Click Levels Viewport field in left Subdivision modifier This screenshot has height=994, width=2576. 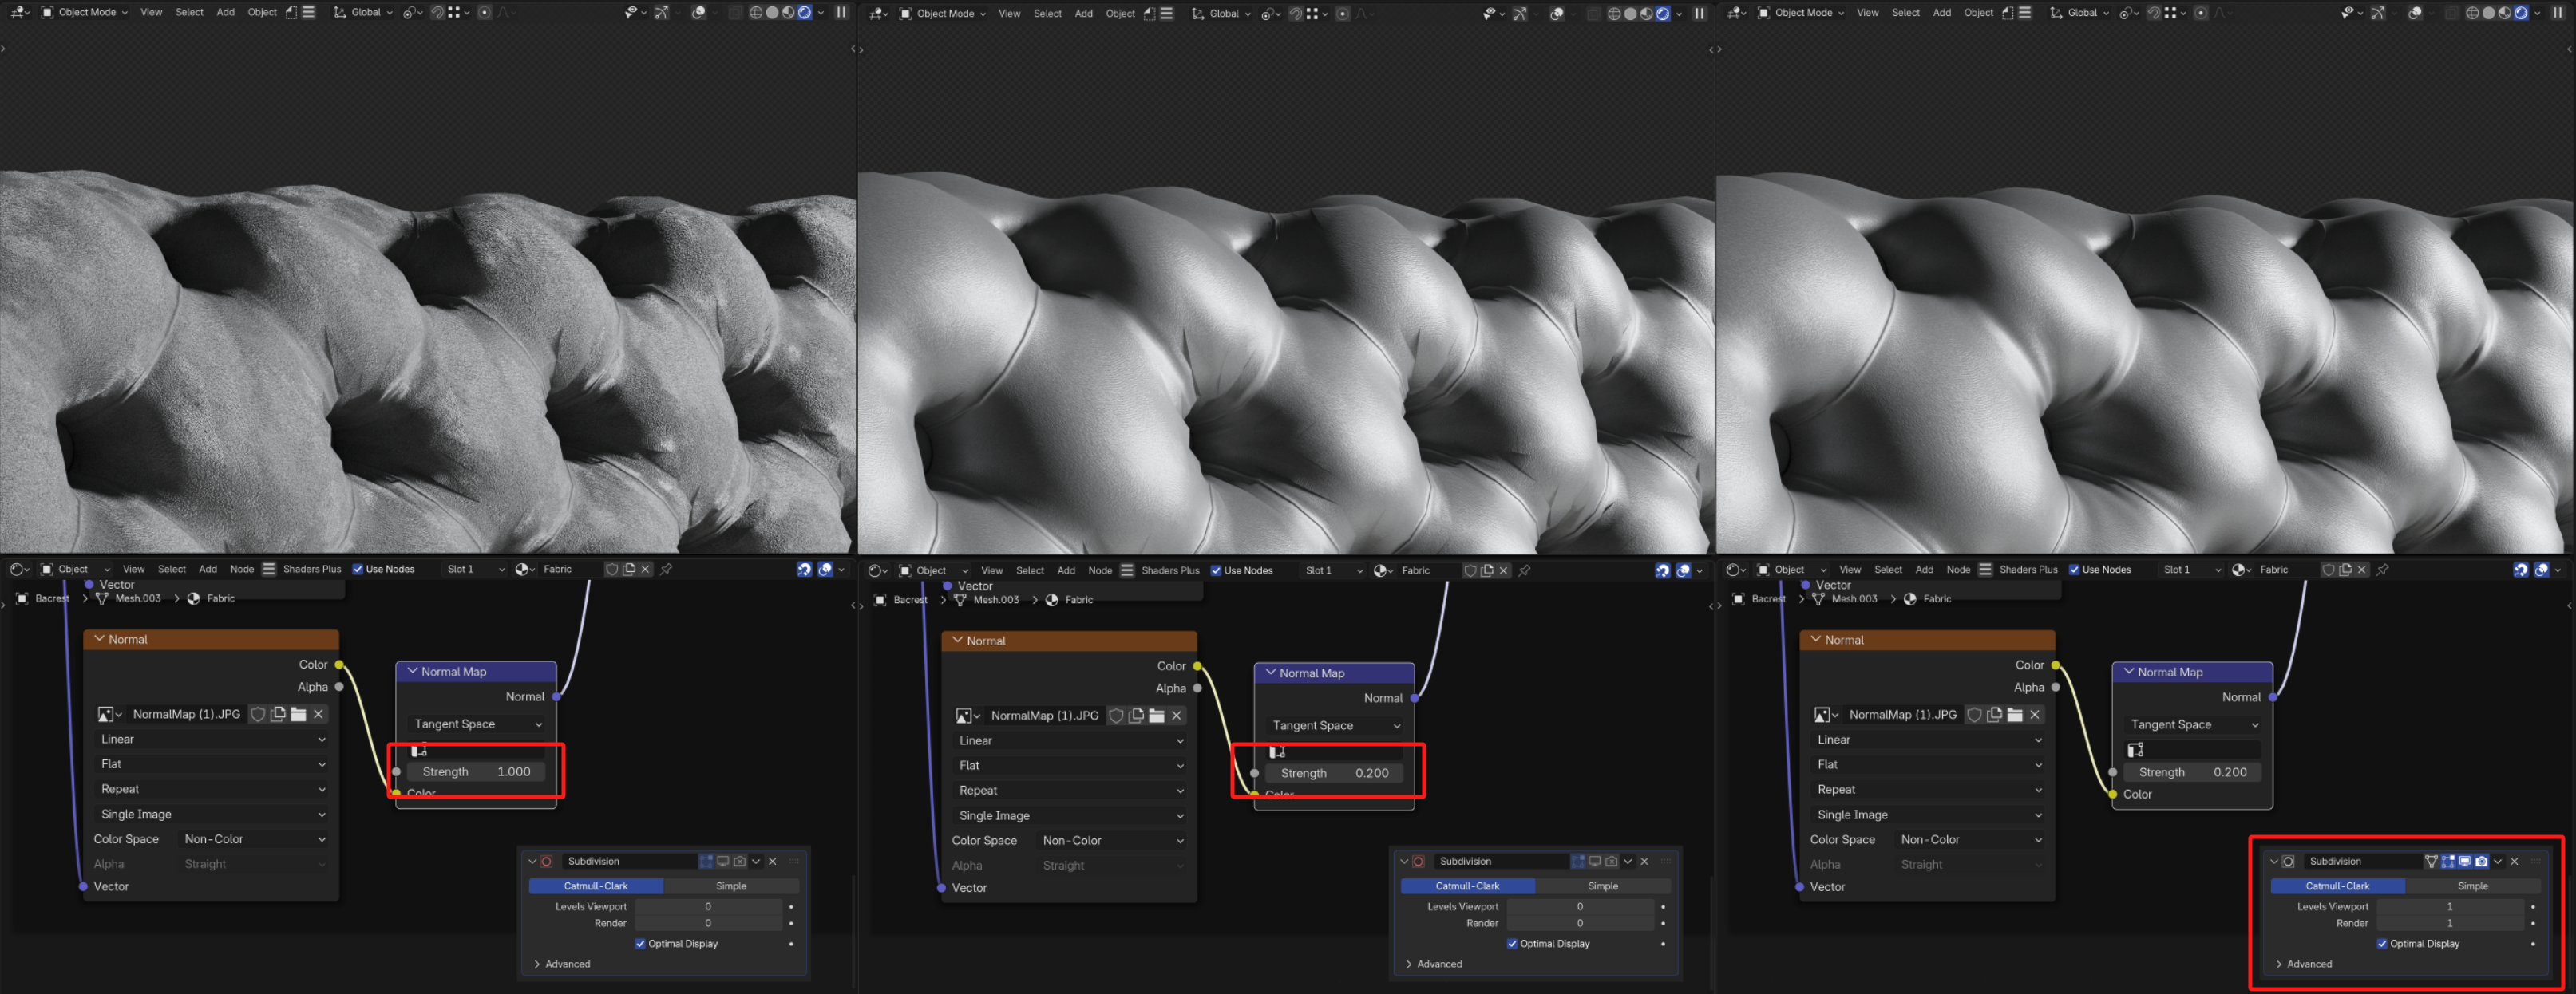pos(708,907)
